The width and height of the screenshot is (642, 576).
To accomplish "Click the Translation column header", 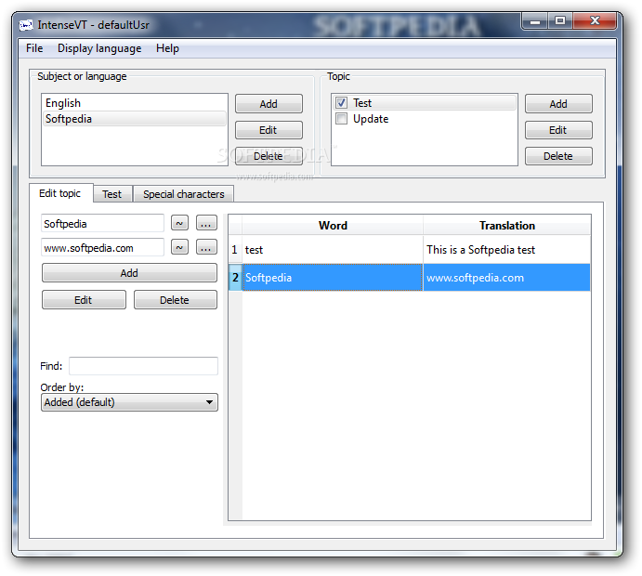I will pyautogui.click(x=507, y=225).
